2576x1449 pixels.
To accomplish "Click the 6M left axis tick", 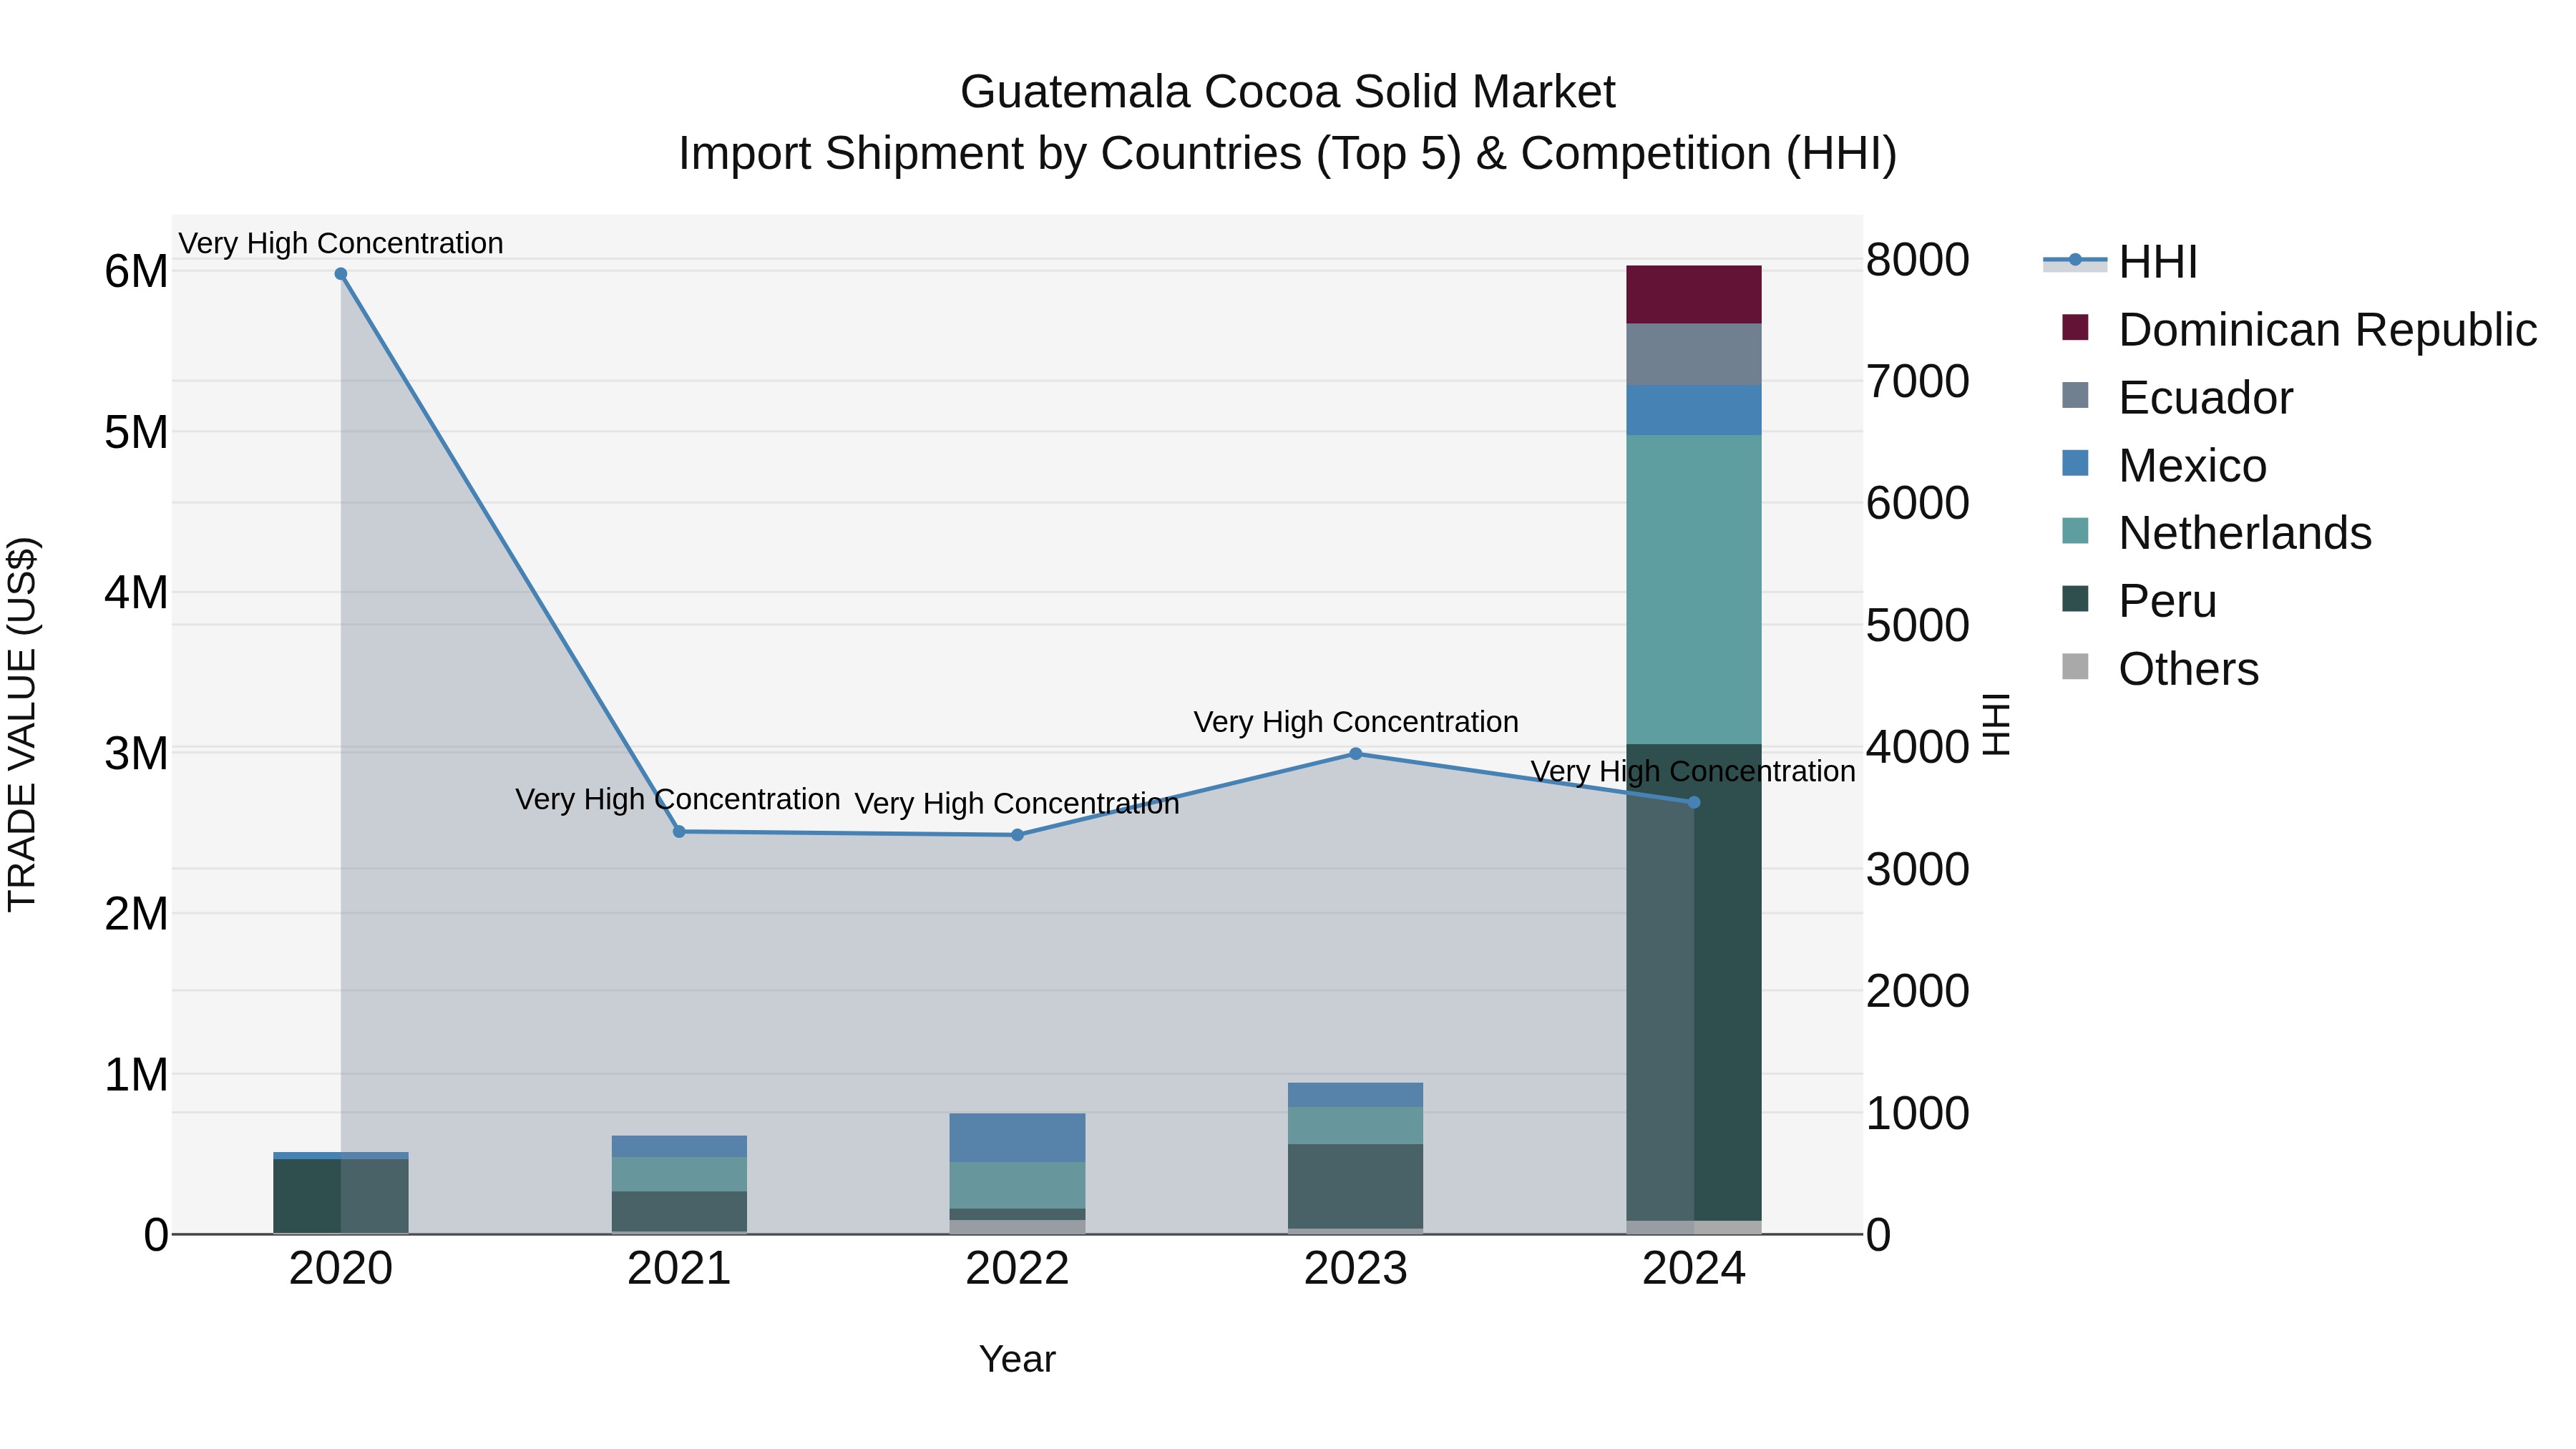I will 136,271.
